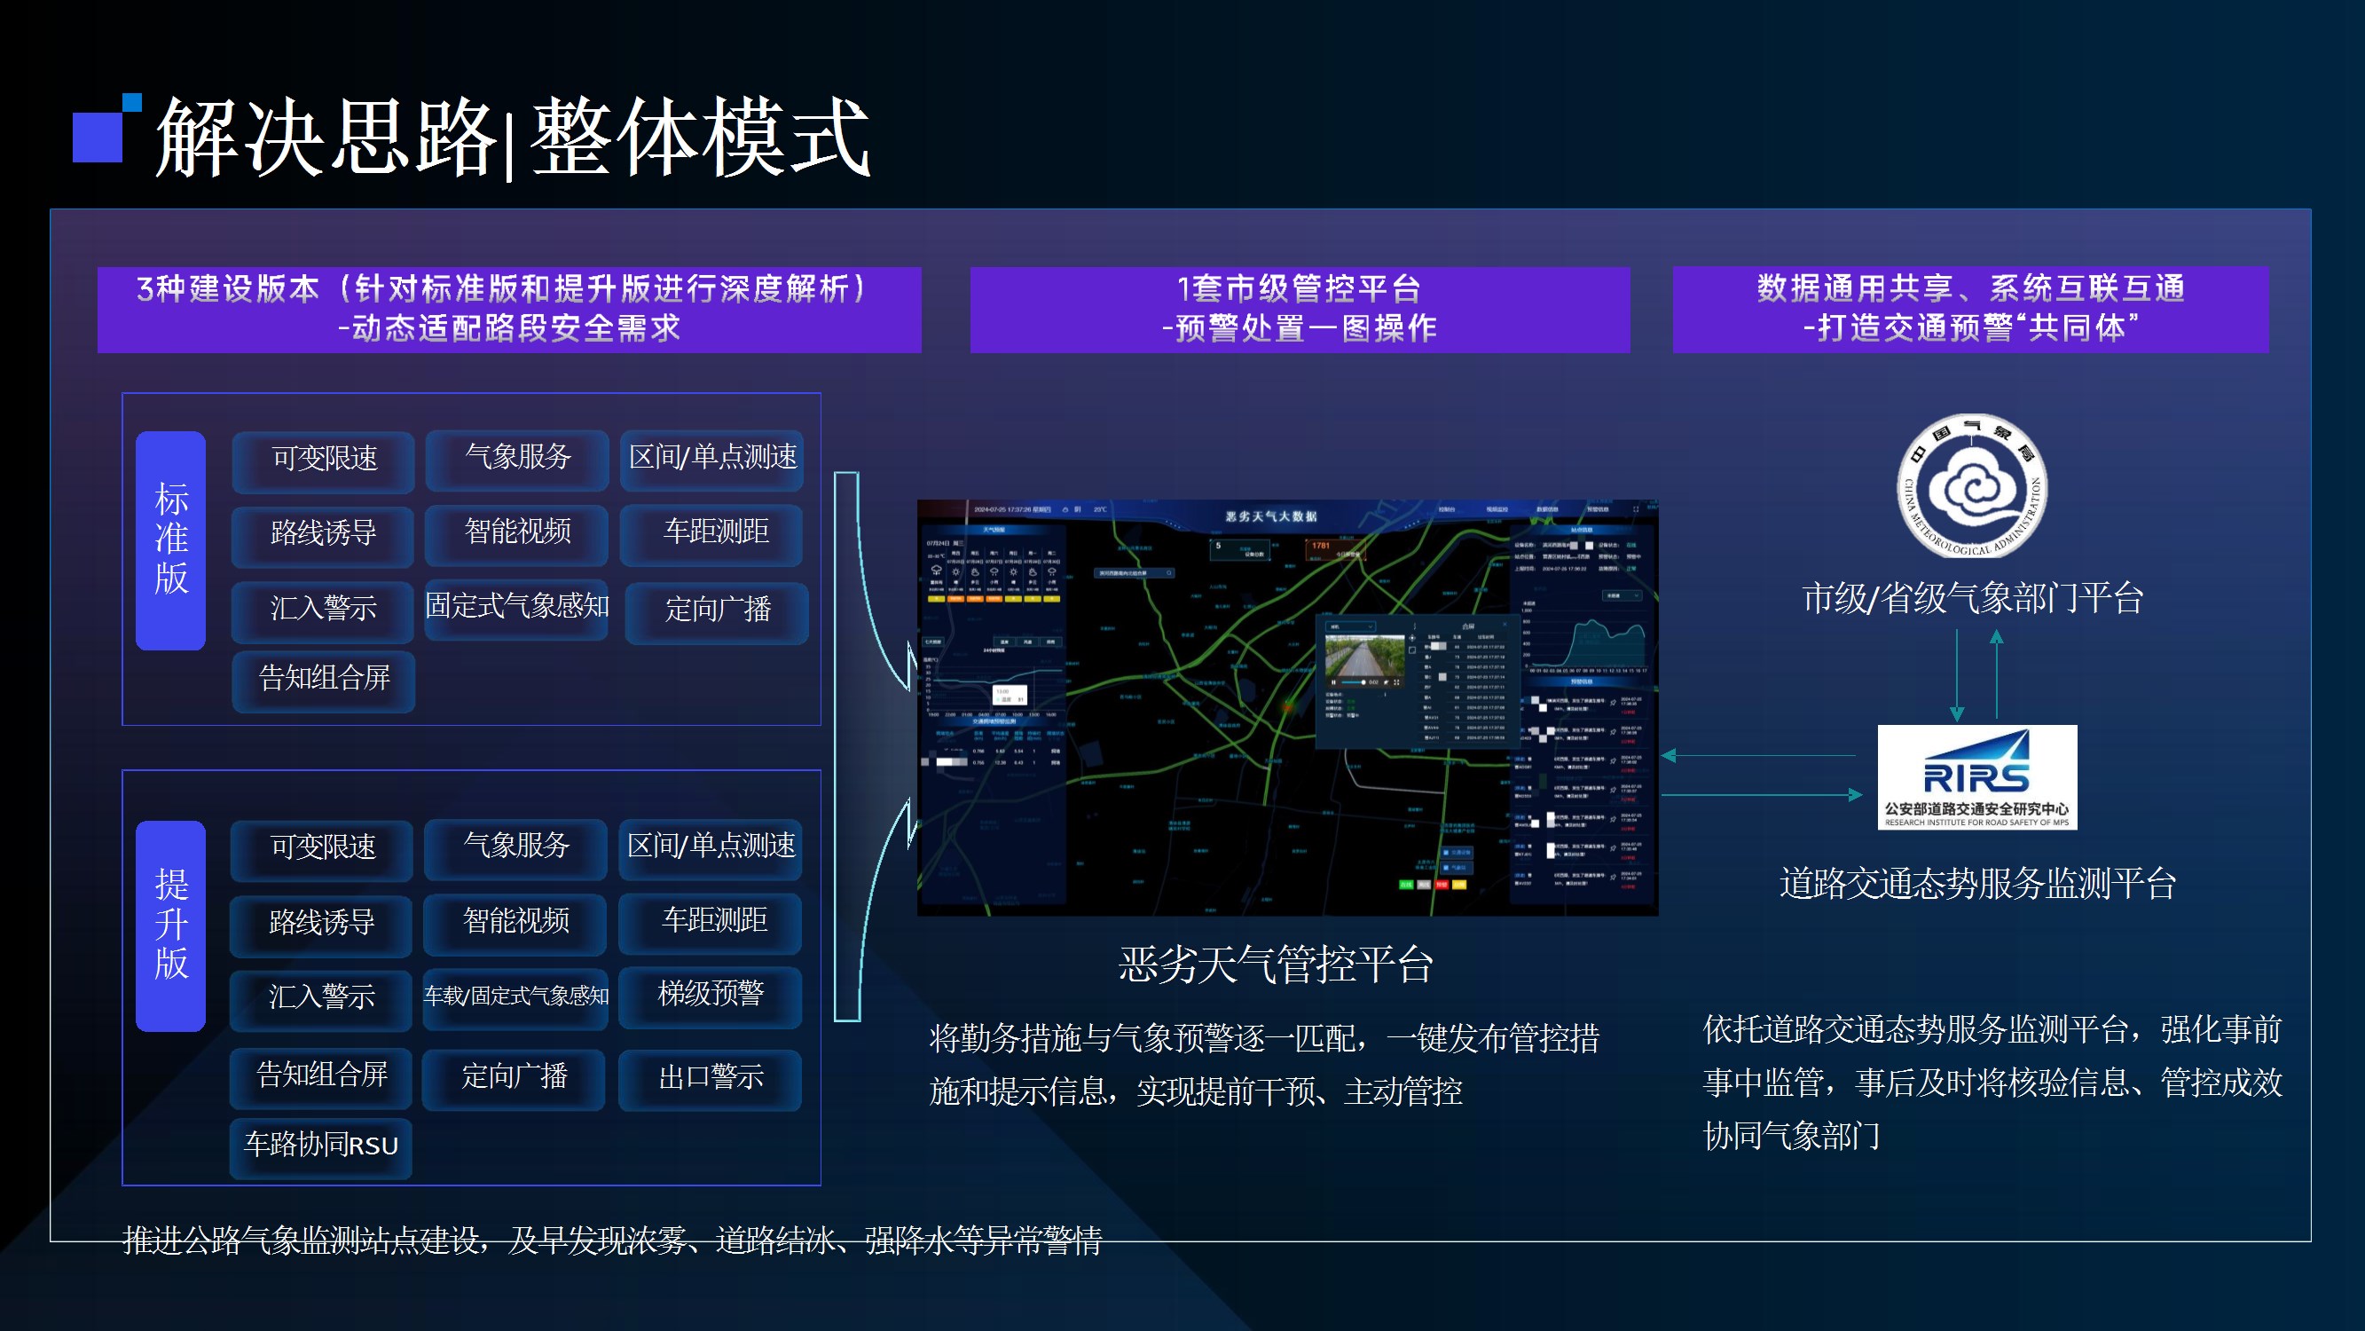Click the 标准版 vertical blue label
The height and width of the screenshot is (1331, 2365).
pos(170,540)
